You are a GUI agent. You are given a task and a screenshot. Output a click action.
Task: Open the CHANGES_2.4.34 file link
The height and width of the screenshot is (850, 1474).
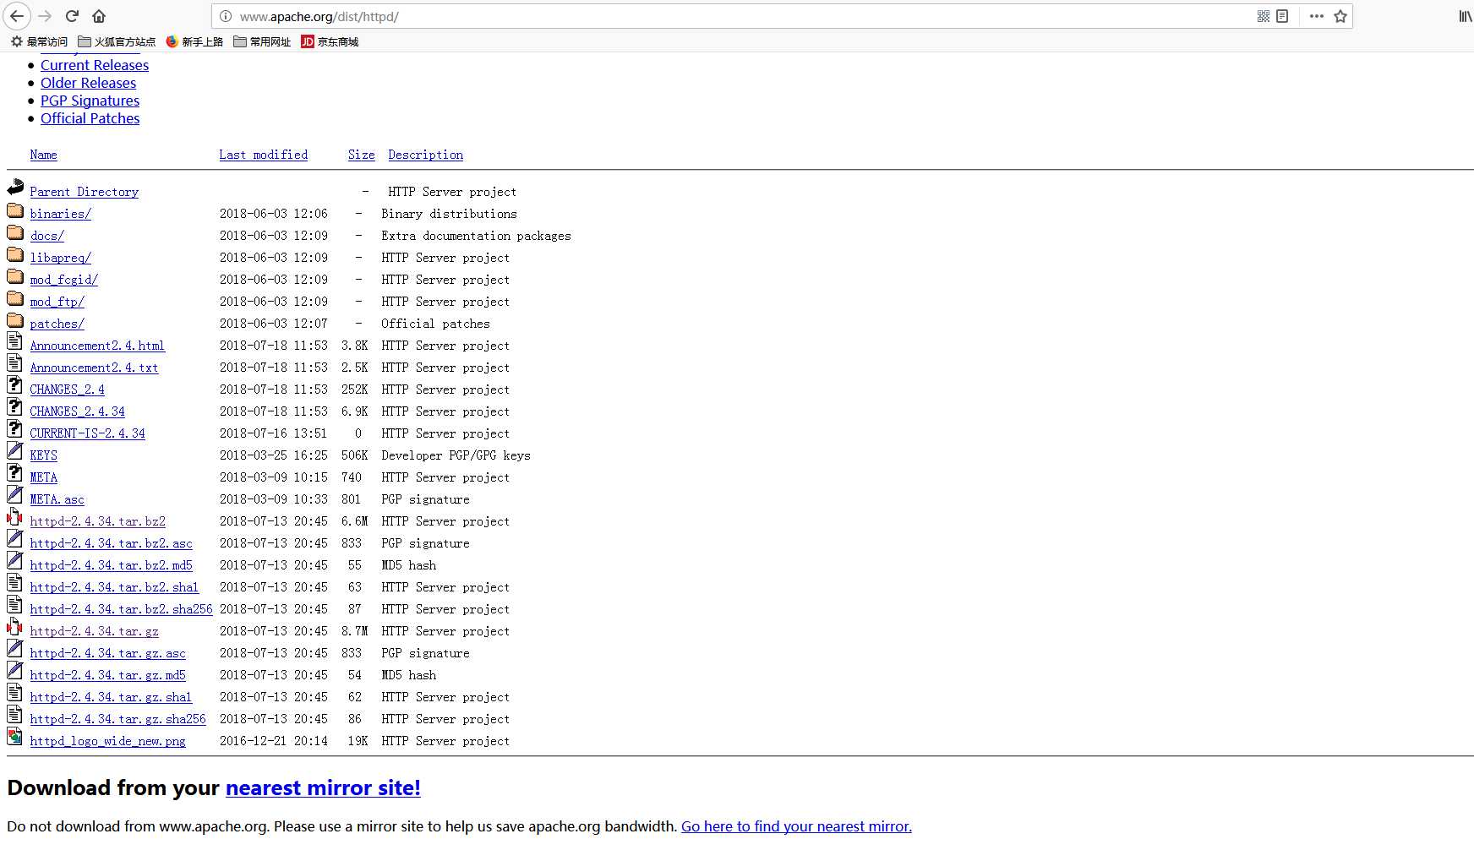click(78, 411)
